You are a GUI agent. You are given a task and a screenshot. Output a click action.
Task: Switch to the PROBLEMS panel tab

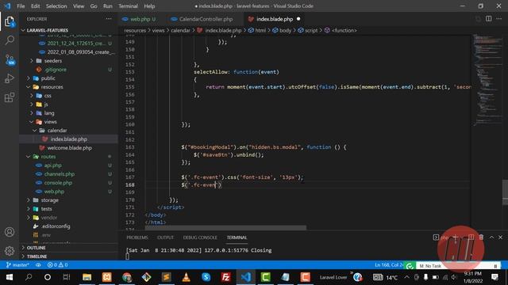tap(137, 237)
